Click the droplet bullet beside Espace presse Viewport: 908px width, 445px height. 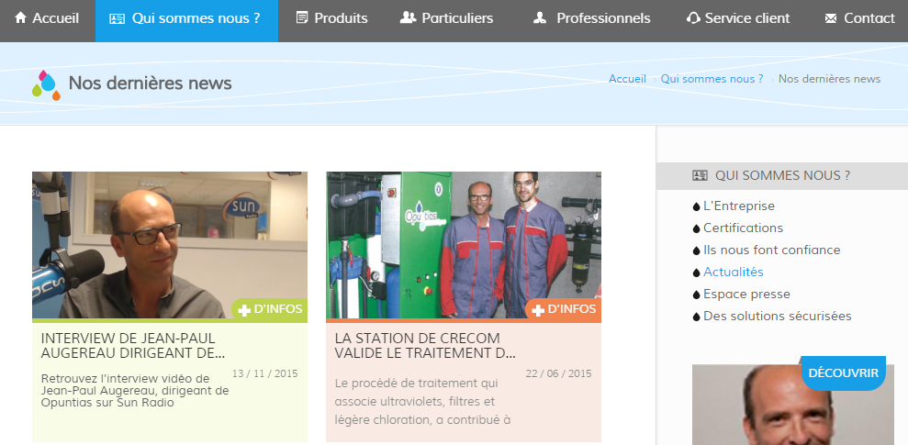click(x=696, y=295)
